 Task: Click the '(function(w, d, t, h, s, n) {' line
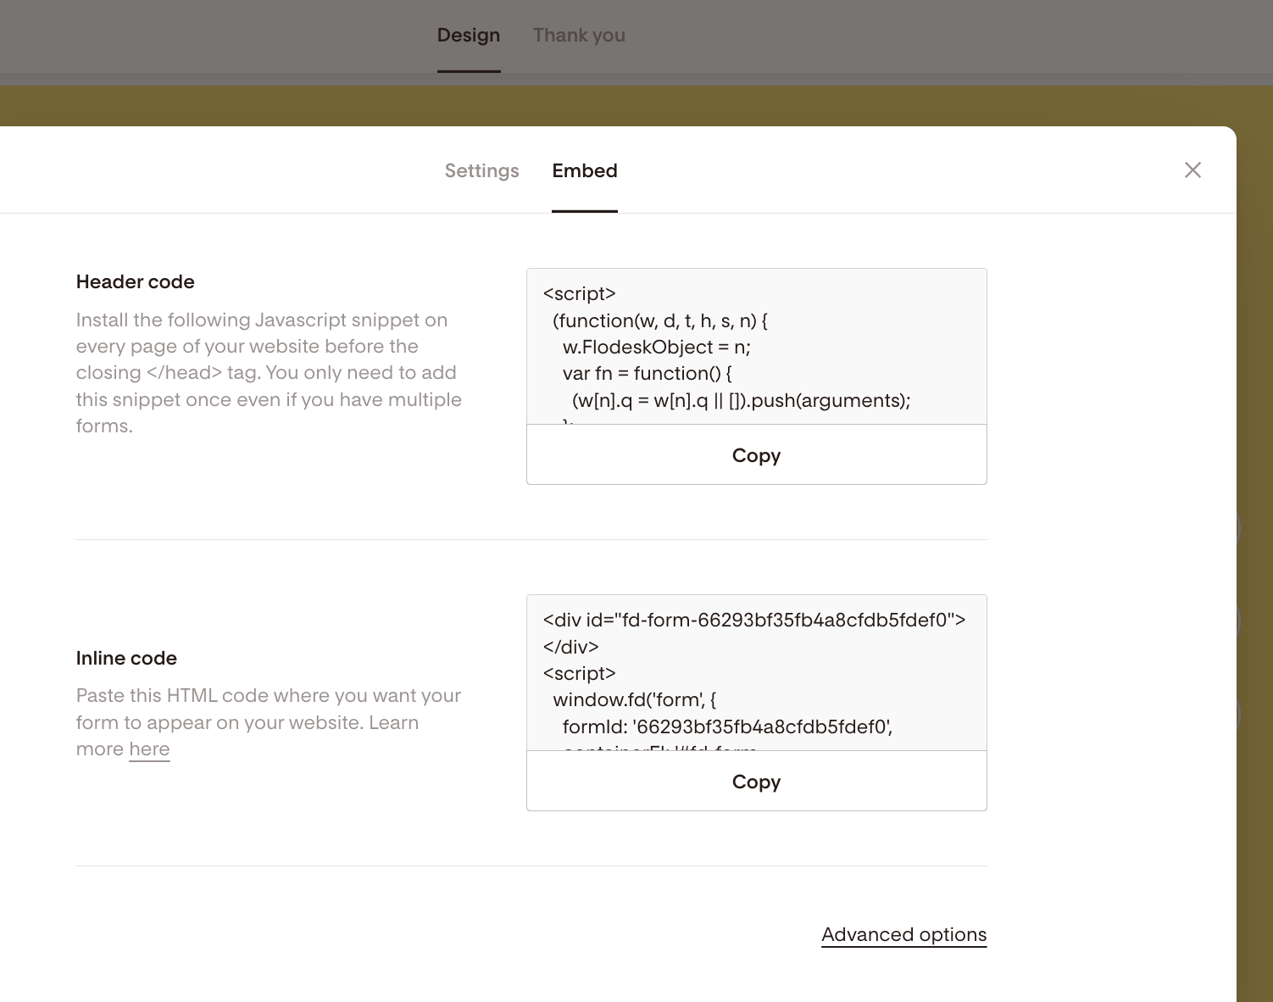tap(660, 320)
